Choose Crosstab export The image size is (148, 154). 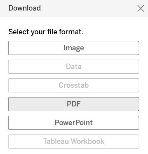[x=74, y=85]
